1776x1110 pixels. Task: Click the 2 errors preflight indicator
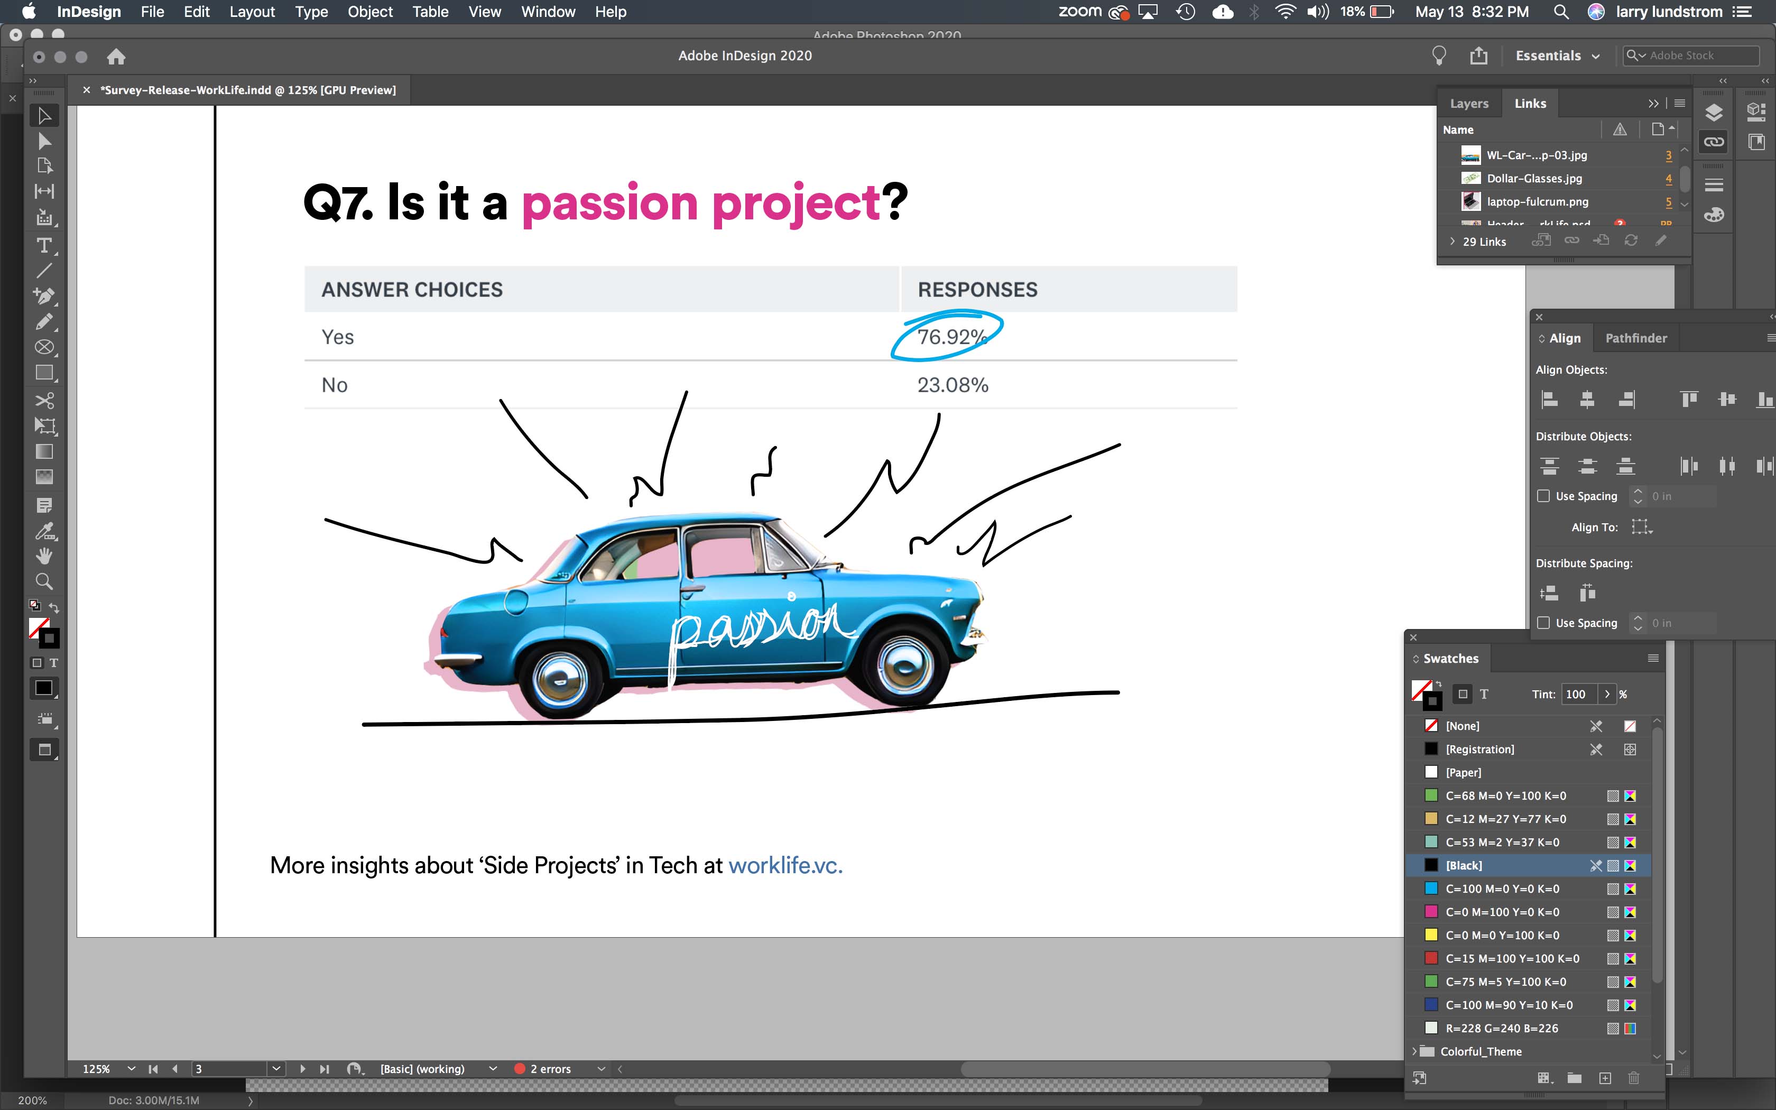coord(550,1069)
